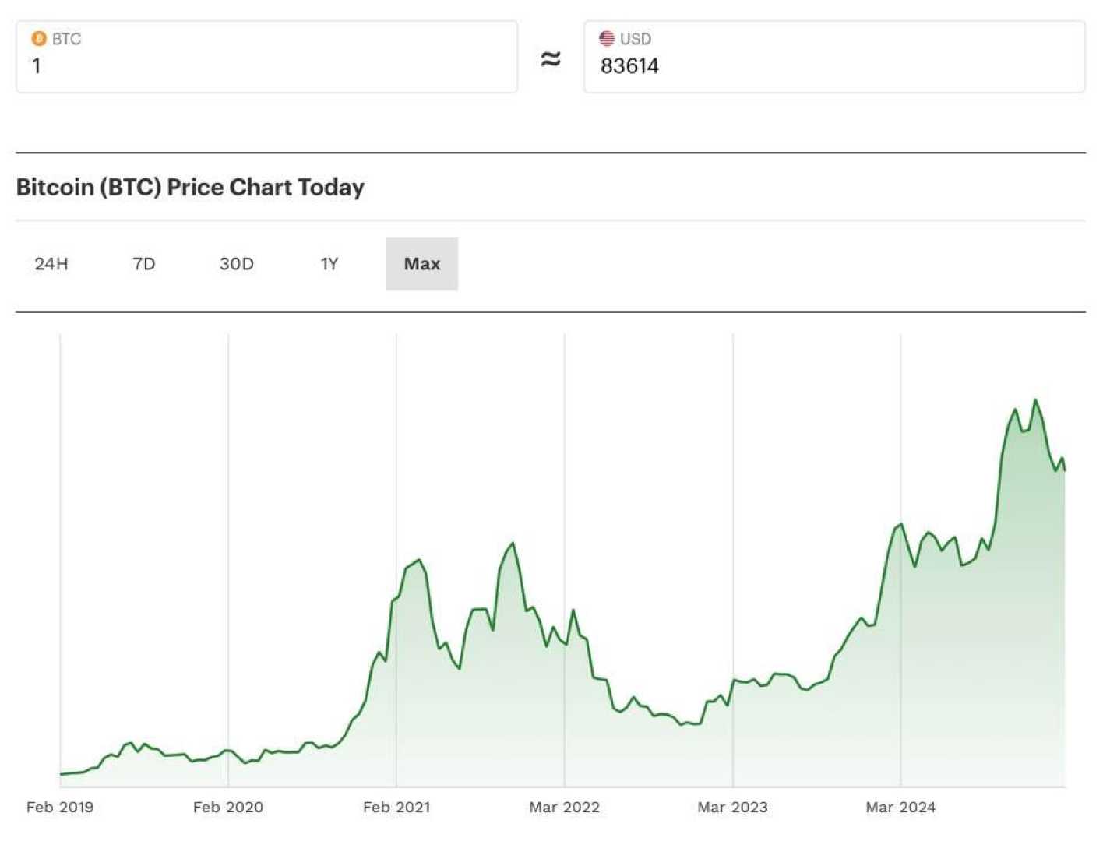Click the Feb 2019 axis label
The image size is (1103, 841).
click(x=60, y=808)
